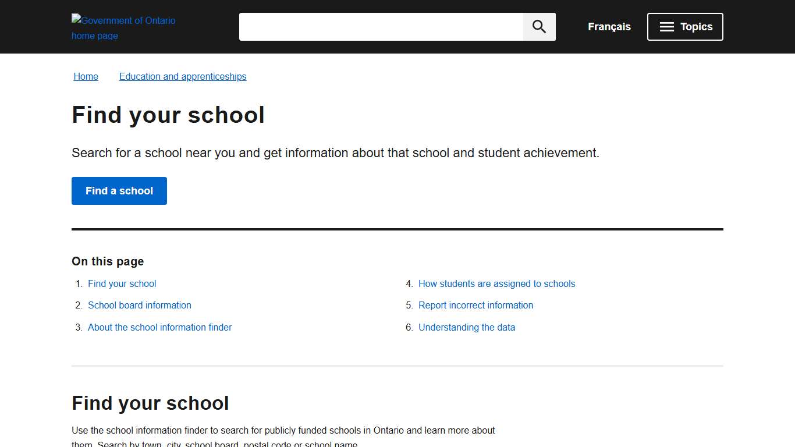This screenshot has width=795, height=447.
Task: Click the Find your school page title
Action: (168, 115)
